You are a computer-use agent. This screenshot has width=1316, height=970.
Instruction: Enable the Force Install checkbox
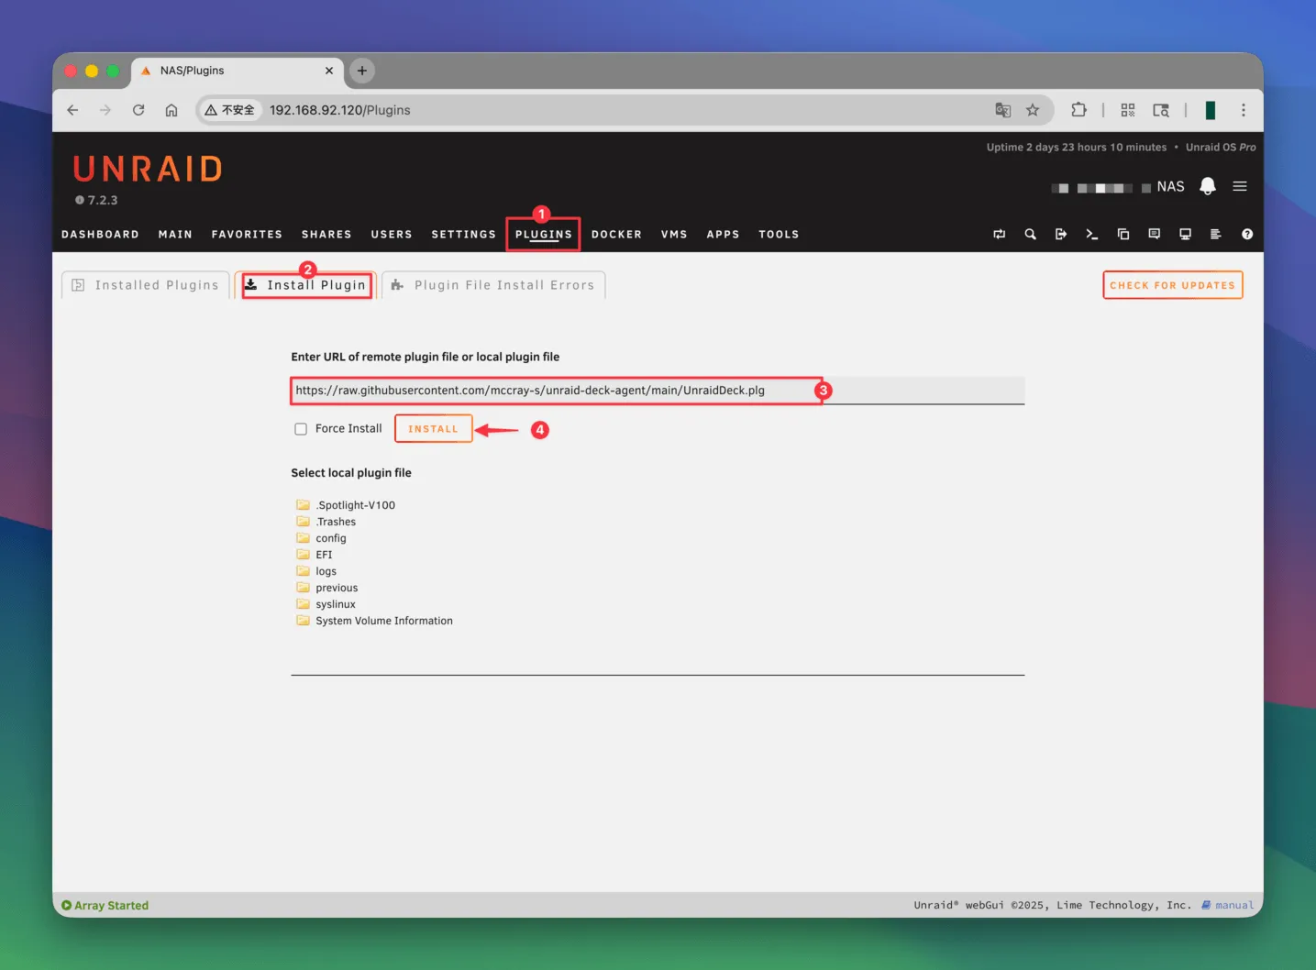pyautogui.click(x=301, y=429)
